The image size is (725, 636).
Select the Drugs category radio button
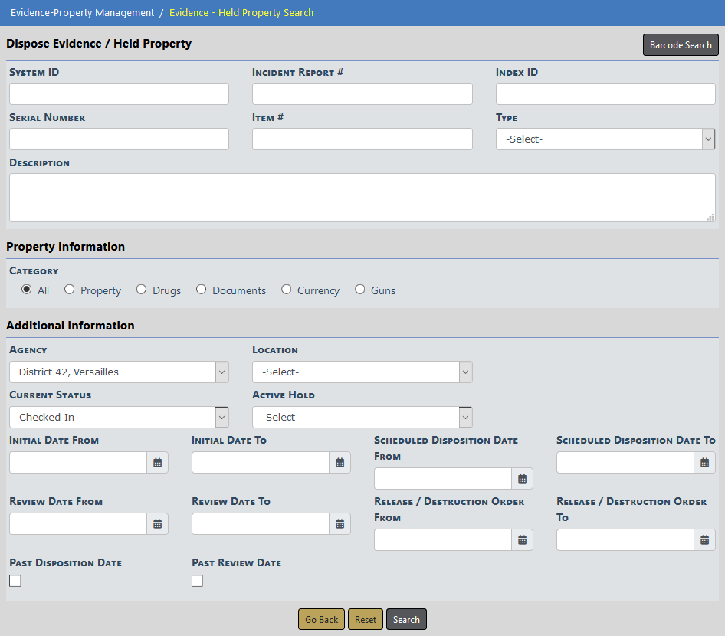(x=141, y=290)
